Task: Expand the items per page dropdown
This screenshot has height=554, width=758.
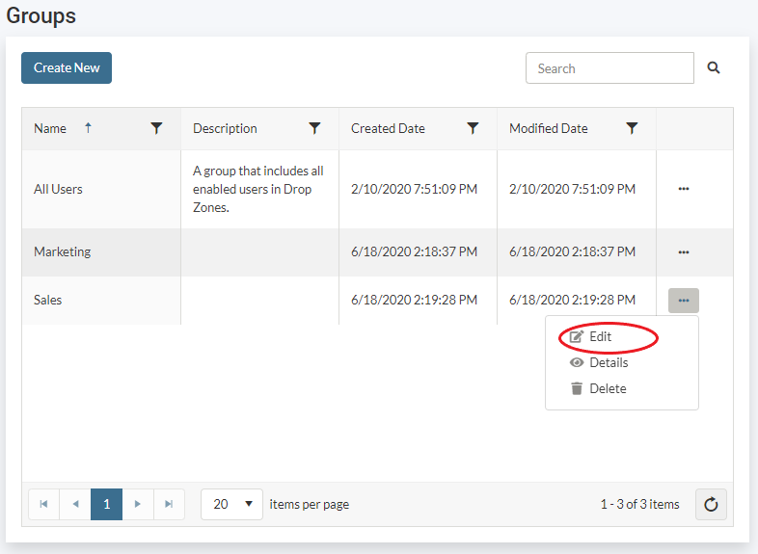Action: click(x=231, y=504)
